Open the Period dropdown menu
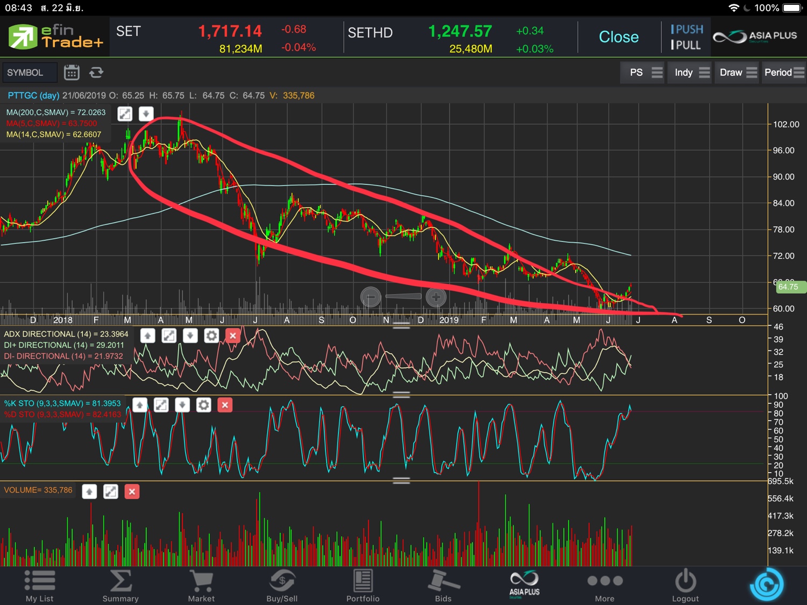This screenshot has width=807, height=605. pos(784,73)
